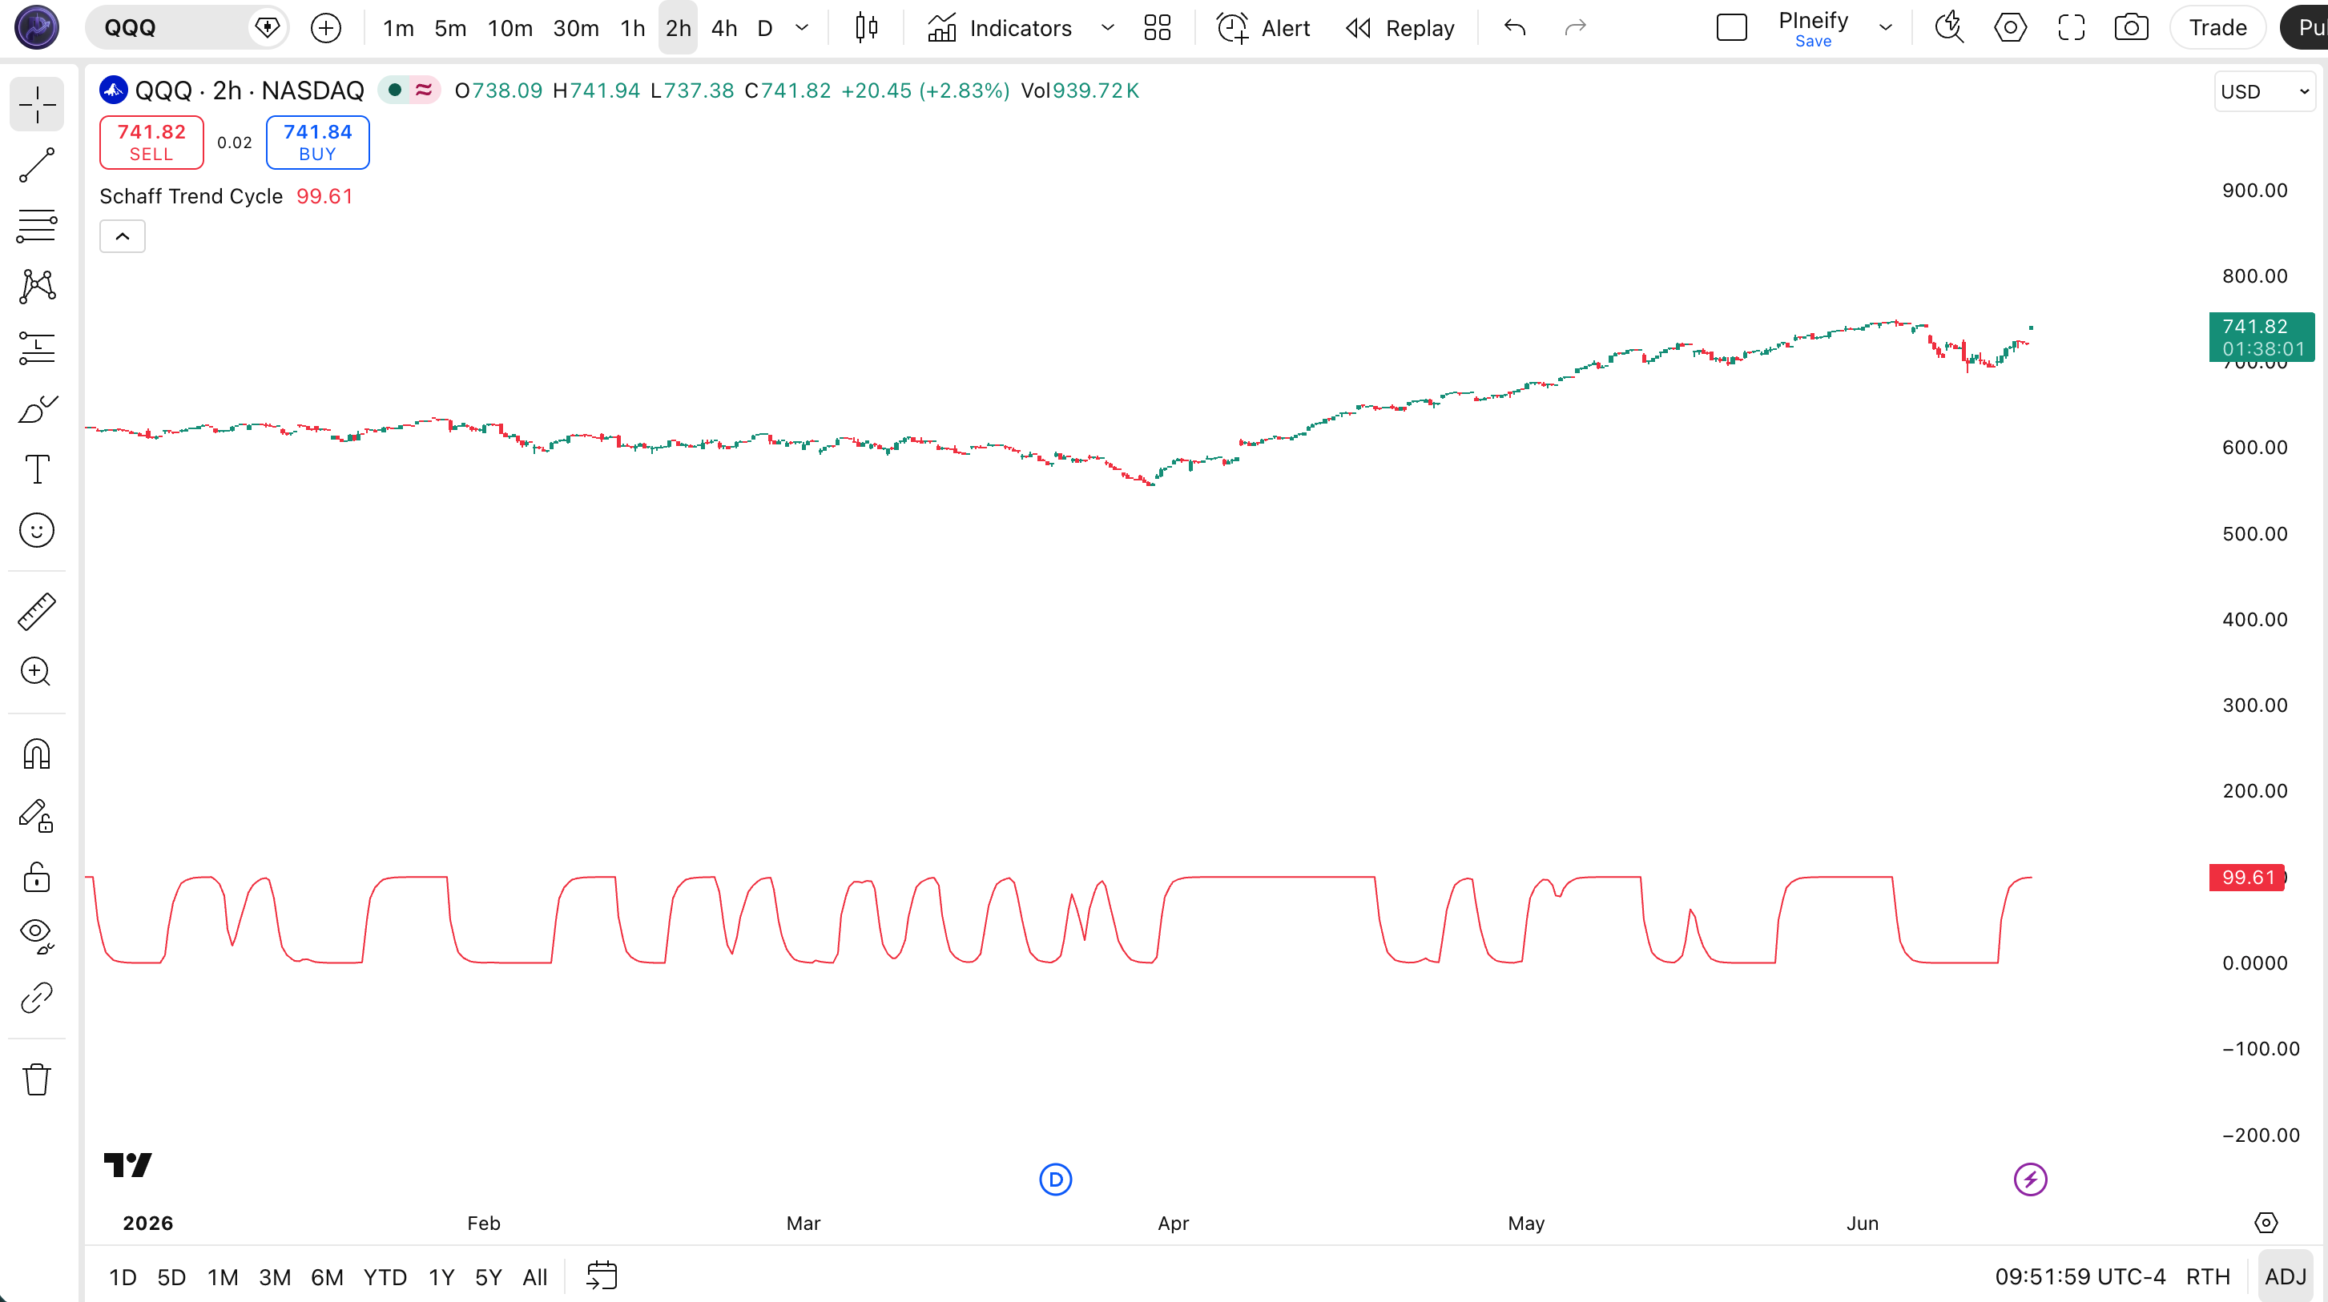Click the add symbol plus icon
Screen dimensions: 2328x1302
pos(326,28)
